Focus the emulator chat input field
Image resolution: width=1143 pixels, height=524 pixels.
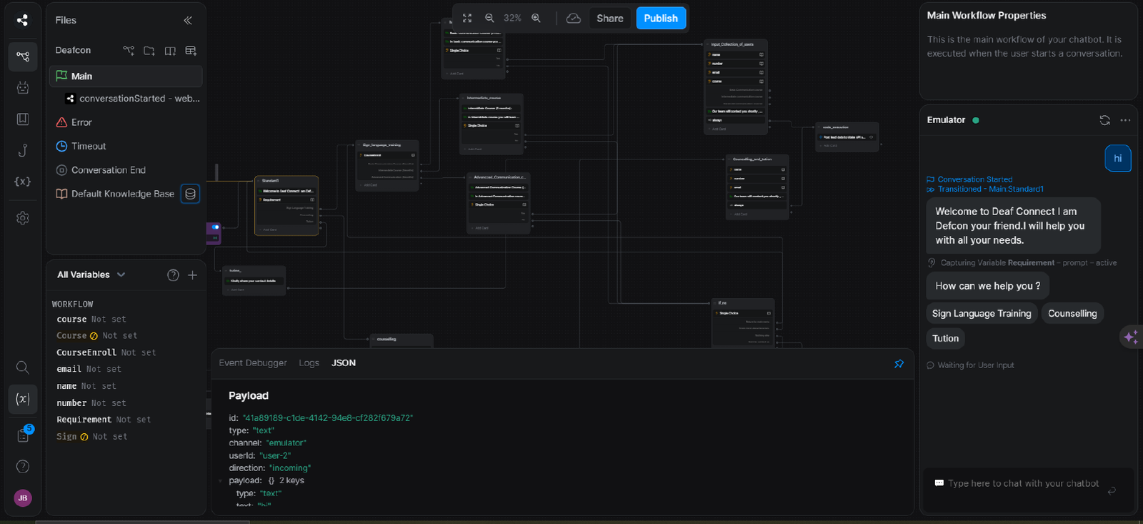coord(1023,484)
